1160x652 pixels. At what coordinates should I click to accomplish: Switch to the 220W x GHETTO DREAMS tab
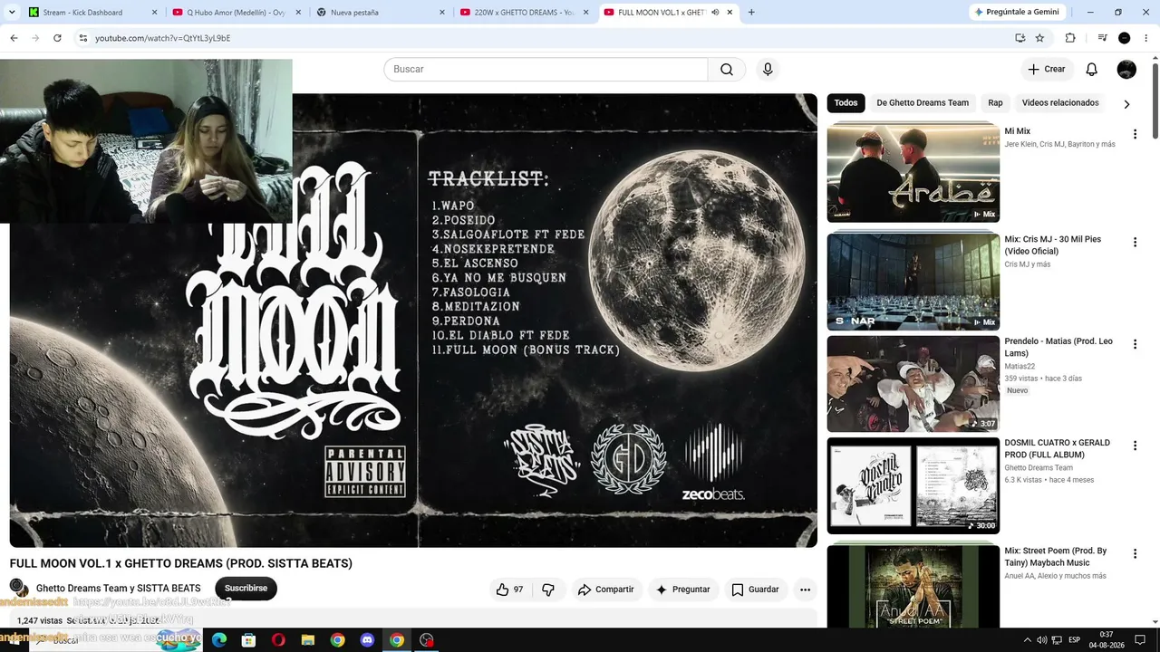pyautogui.click(x=522, y=13)
